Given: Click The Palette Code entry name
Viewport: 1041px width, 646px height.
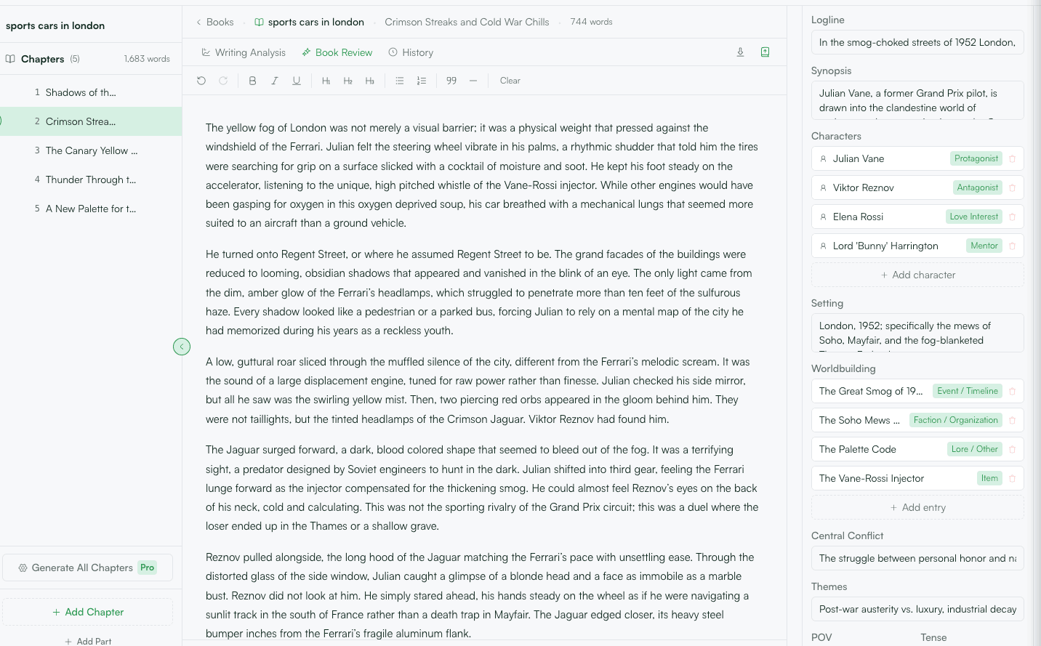Looking at the screenshot, I should (x=858, y=449).
